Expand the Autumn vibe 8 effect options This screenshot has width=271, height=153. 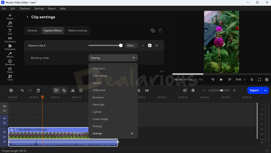point(143,45)
